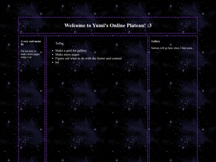Click the 'Welcome to Yumi's Online Plateau! :3' heading
Image resolution: width=216 pixels, height=162 pixels.
108,25
